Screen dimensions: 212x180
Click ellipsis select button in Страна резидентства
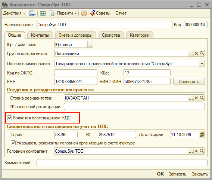(x=191, y=98)
